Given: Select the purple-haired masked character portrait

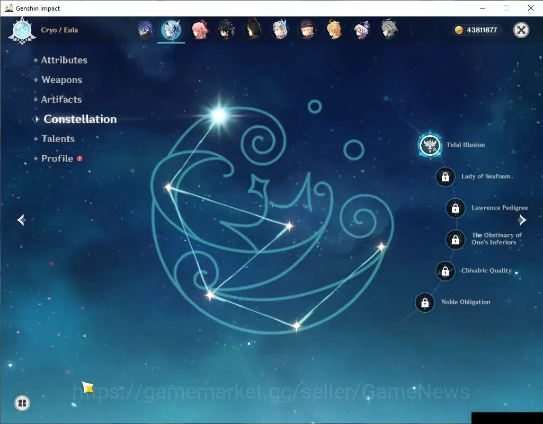Looking at the screenshot, I should [x=145, y=30].
